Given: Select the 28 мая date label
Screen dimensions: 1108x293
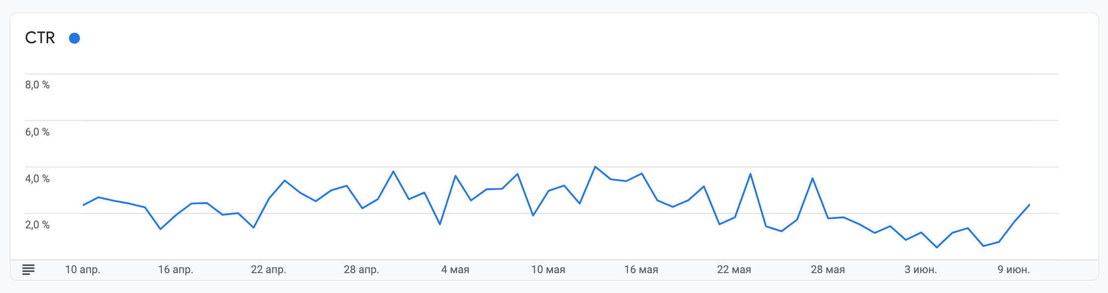Looking at the screenshot, I should [828, 270].
